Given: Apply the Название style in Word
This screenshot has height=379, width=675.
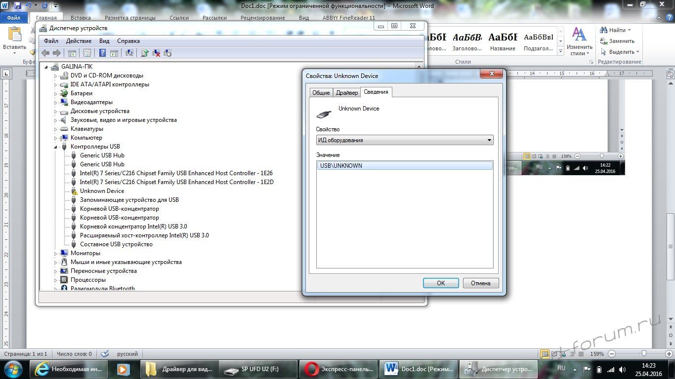Looking at the screenshot, I should (x=503, y=42).
